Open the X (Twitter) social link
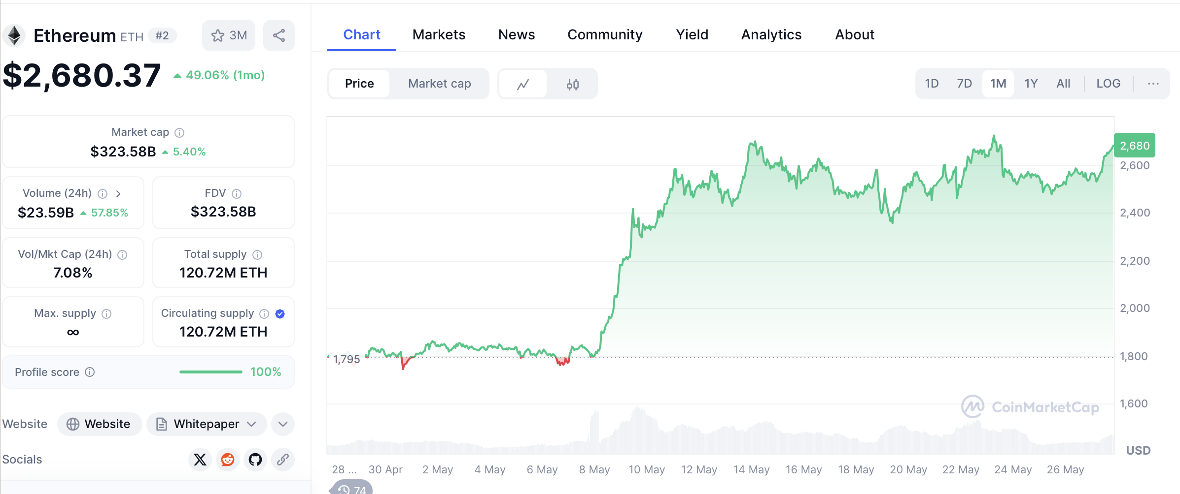This screenshot has width=1180, height=494. point(200,460)
